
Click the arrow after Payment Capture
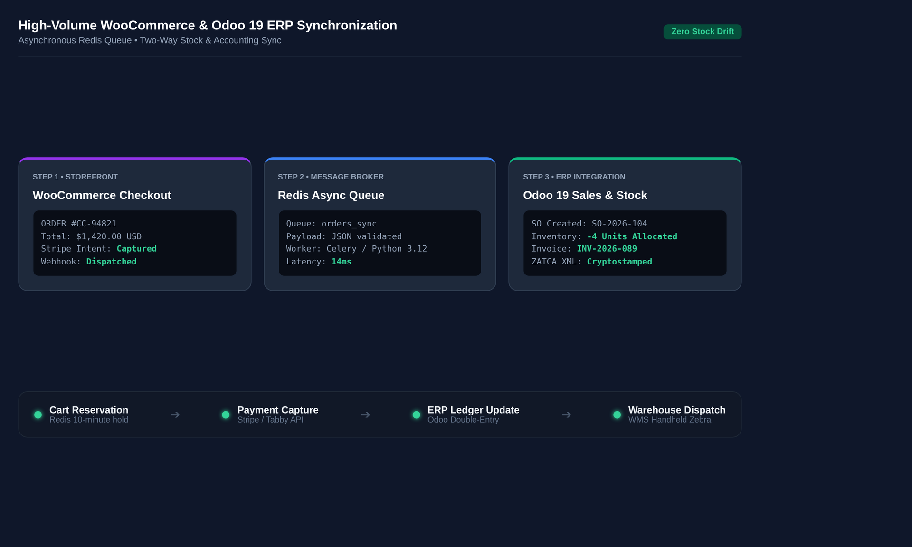(x=365, y=415)
